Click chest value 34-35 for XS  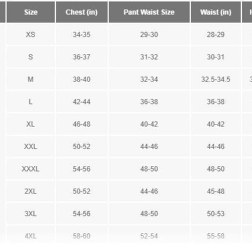pyautogui.click(x=82, y=34)
